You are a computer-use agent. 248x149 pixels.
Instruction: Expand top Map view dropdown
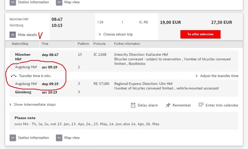click(x=59, y=2)
